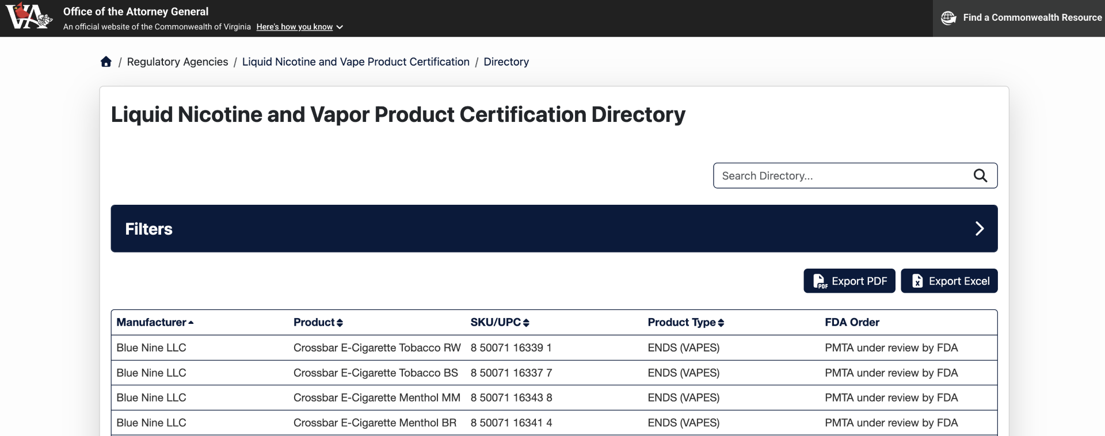Screen dimensions: 1105x436
Task: Click SKU 8 50071 16341 4
Action: pos(511,423)
